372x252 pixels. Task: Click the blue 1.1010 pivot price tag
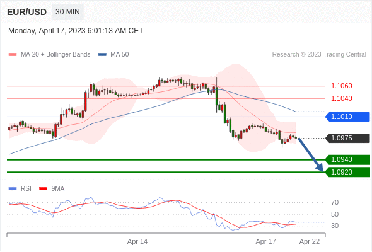coord(348,117)
